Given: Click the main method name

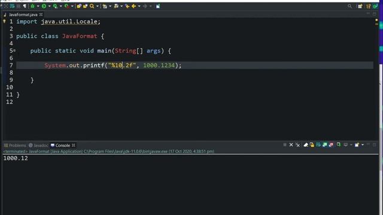Looking at the screenshot, I should 104,51.
